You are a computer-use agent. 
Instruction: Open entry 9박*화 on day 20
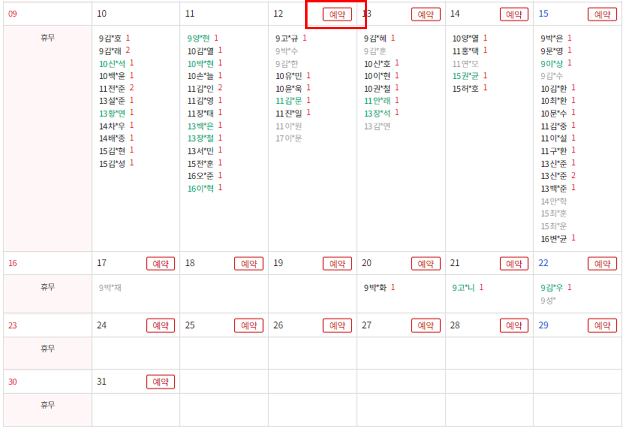click(376, 288)
